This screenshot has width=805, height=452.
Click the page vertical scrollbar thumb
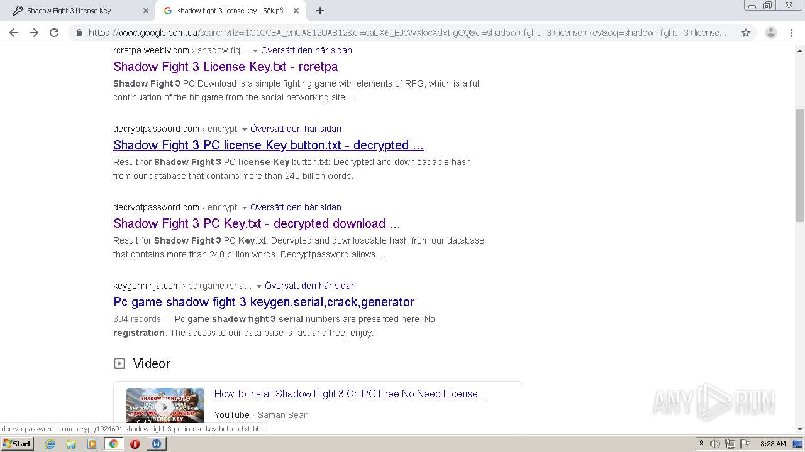point(800,164)
